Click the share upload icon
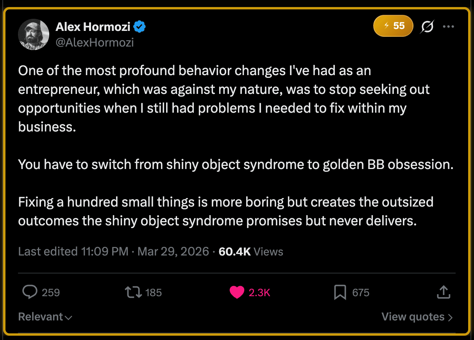474x340 pixels. [444, 292]
